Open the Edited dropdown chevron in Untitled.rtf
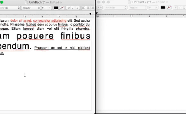Image resolution: width=186 pixels, height=114 pixels. tap(61, 2)
